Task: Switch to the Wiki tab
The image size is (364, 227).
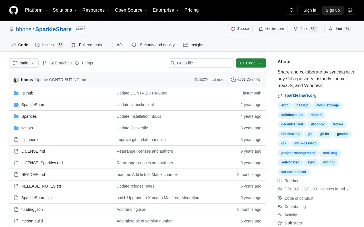Action: [117, 45]
